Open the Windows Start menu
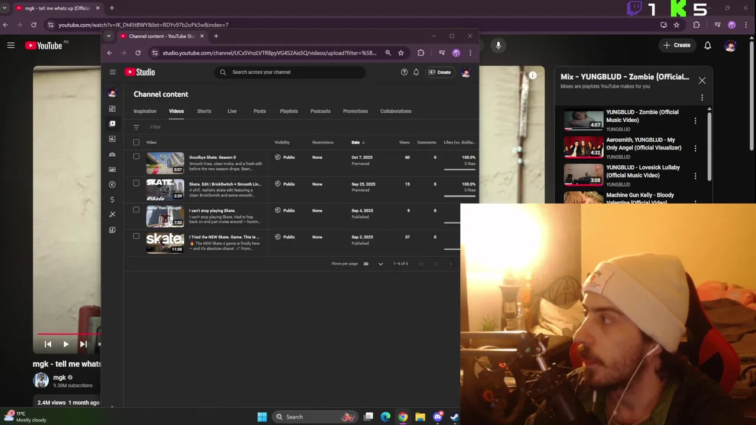The image size is (756, 425). tap(262, 417)
